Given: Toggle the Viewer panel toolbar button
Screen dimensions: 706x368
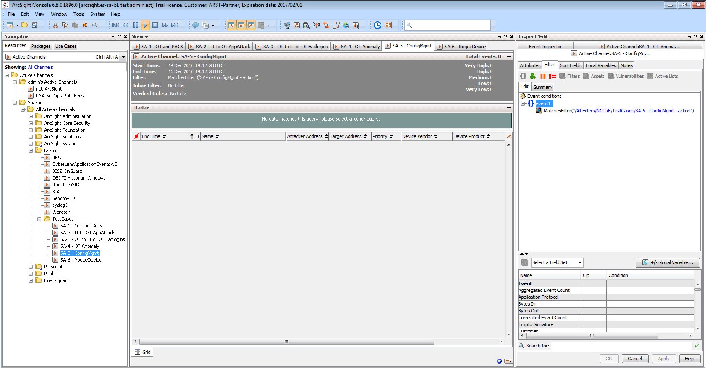Looking at the screenshot, I should click(241, 25).
